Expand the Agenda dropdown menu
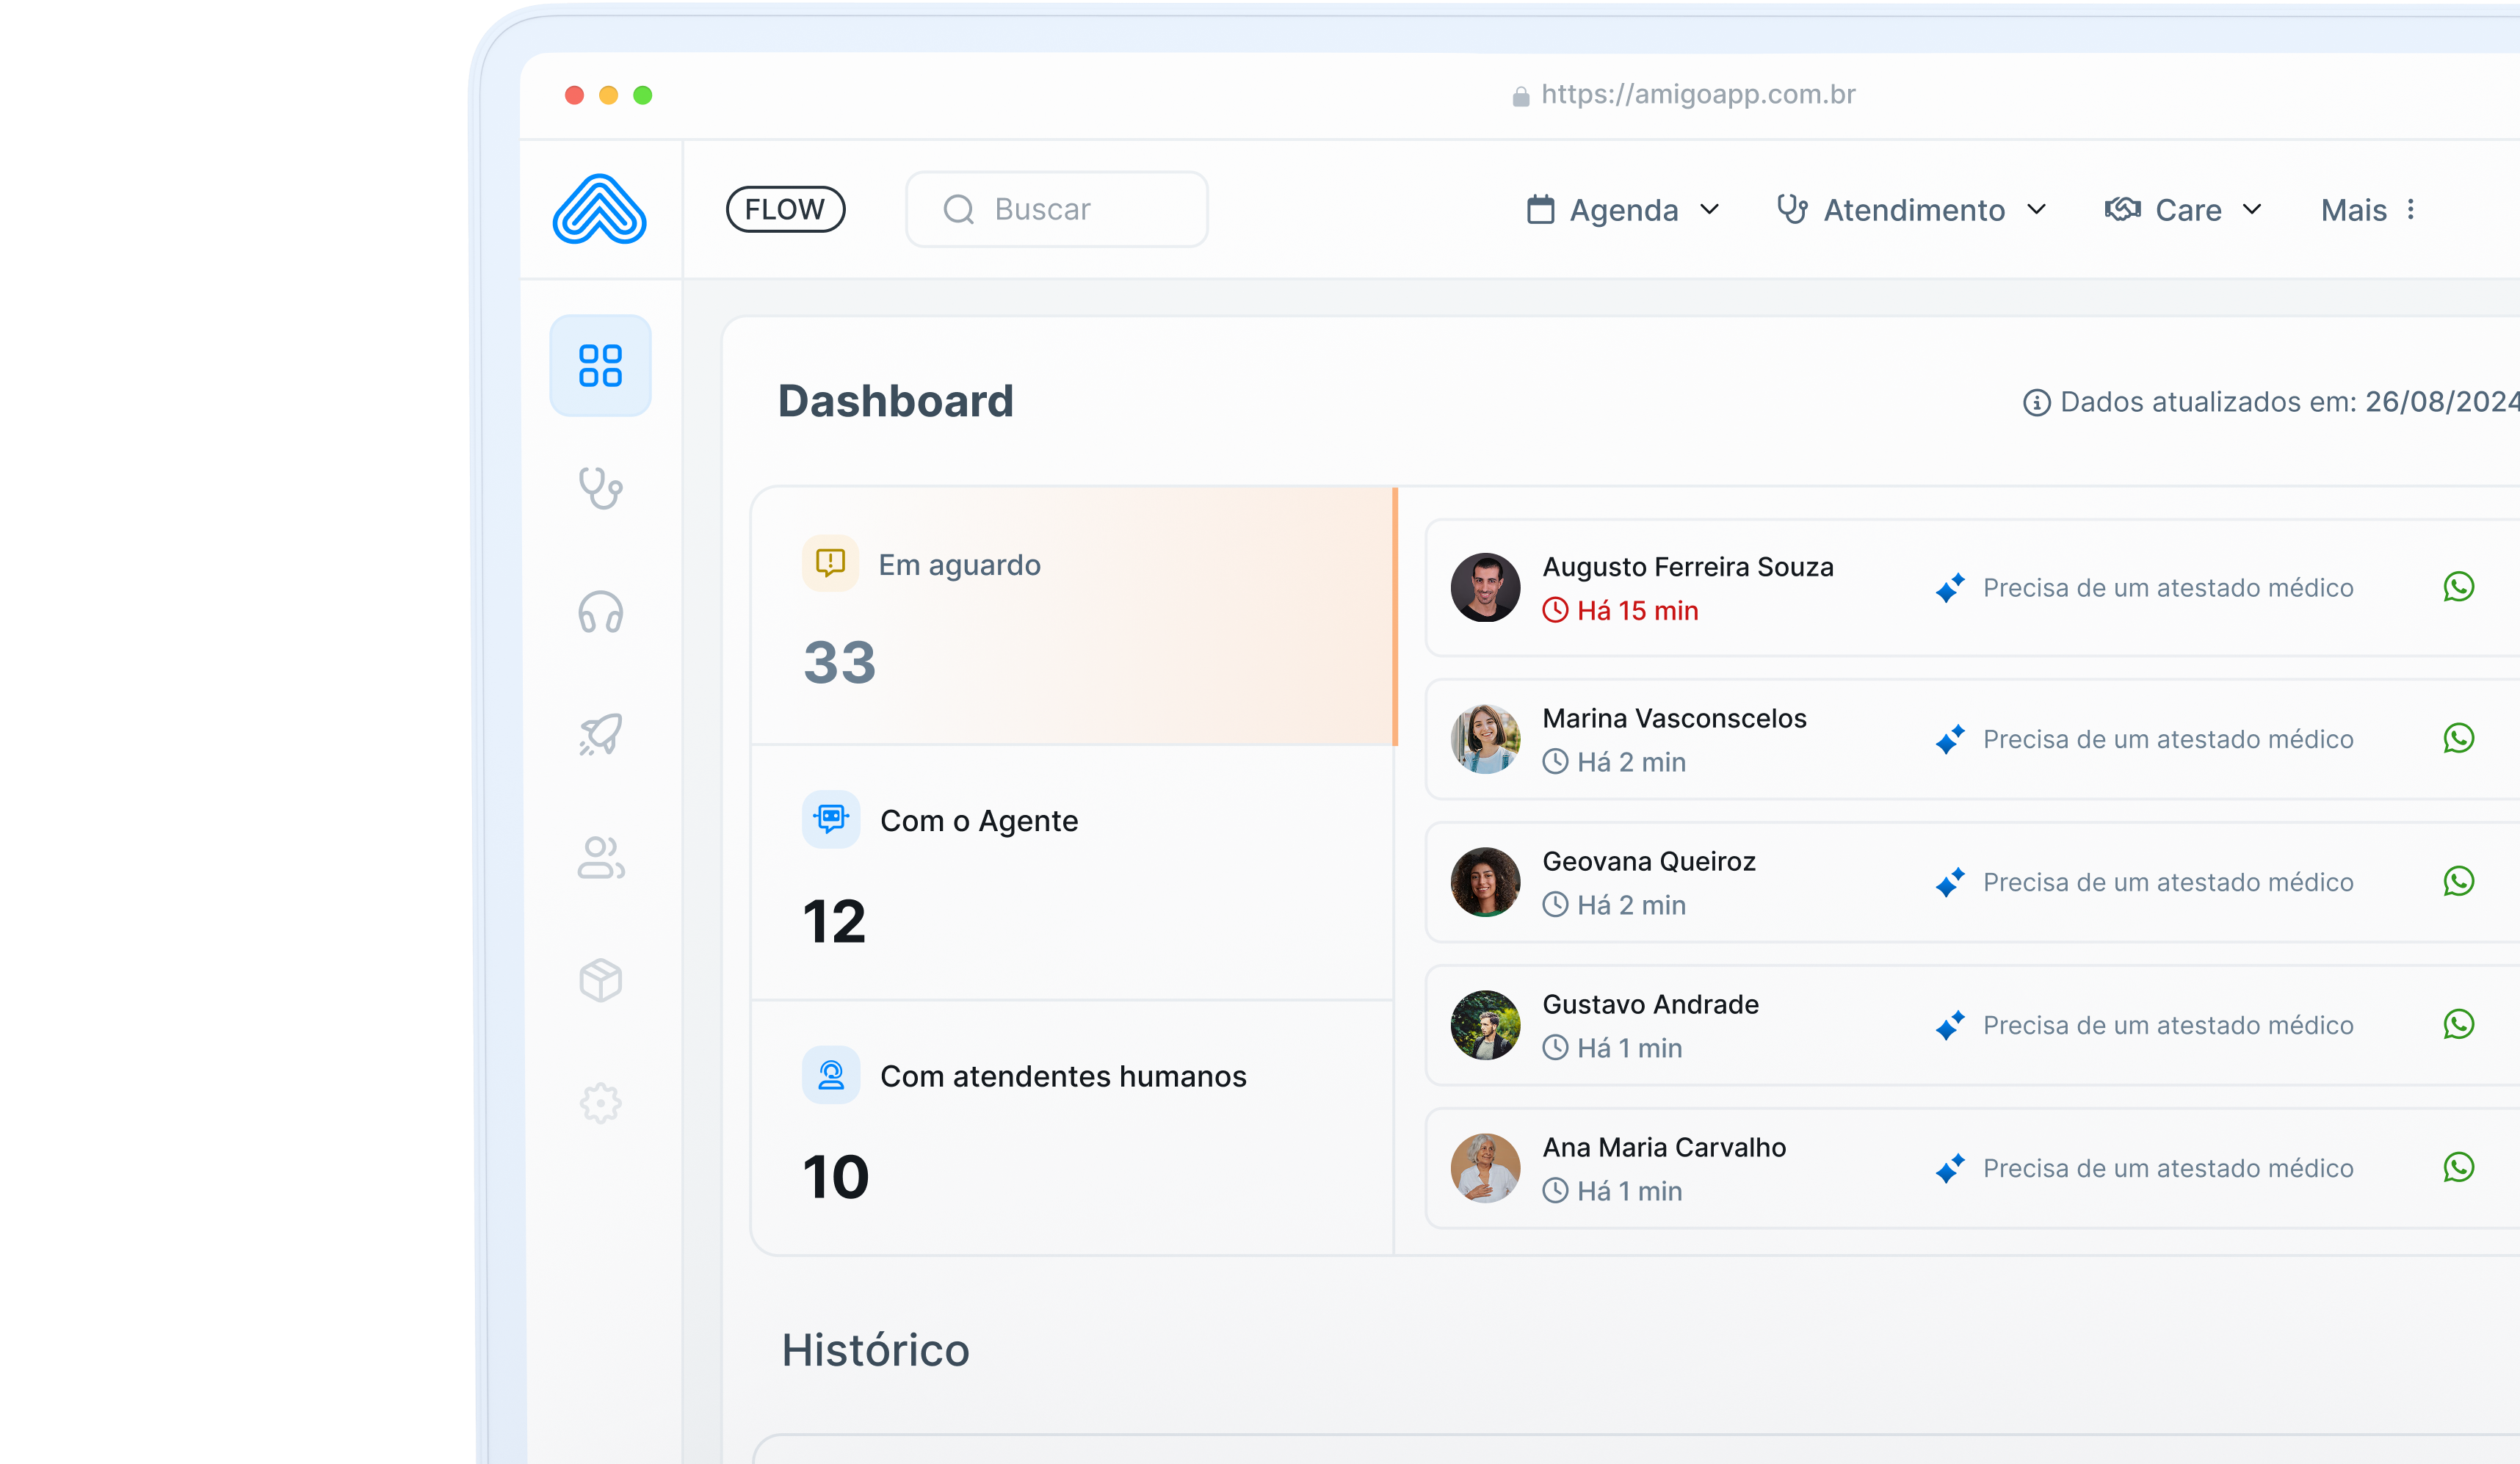 pos(1623,210)
